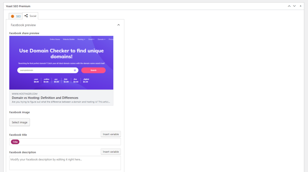Click the Facebook image label
This screenshot has width=308, height=172.
pyautogui.click(x=20, y=112)
